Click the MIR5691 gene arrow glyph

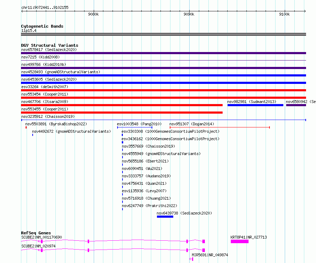pos(191,259)
